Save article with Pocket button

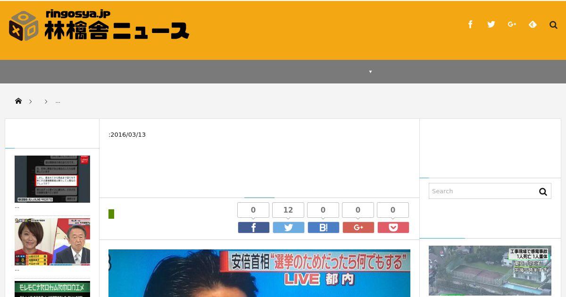(393, 228)
